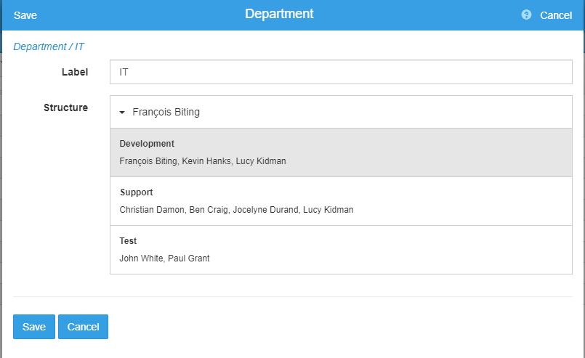Collapse the François Biting structure caret
Screen dimensions: 585x358
[122, 113]
